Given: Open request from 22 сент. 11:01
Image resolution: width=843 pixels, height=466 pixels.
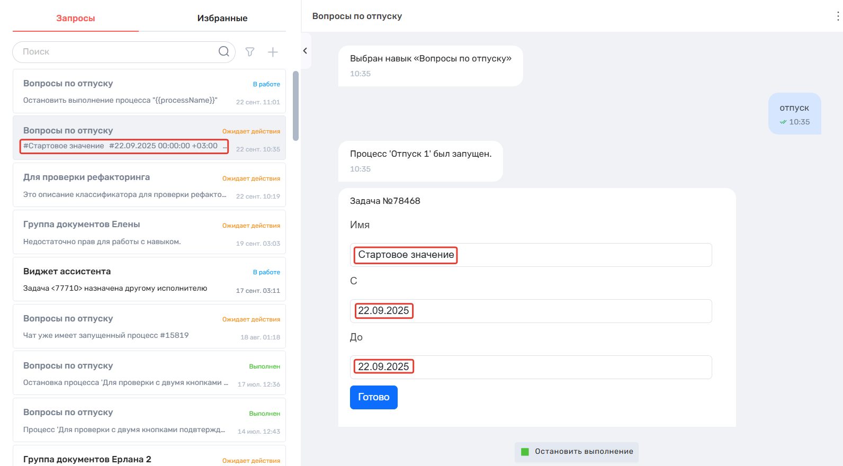Looking at the screenshot, I should [x=149, y=91].
